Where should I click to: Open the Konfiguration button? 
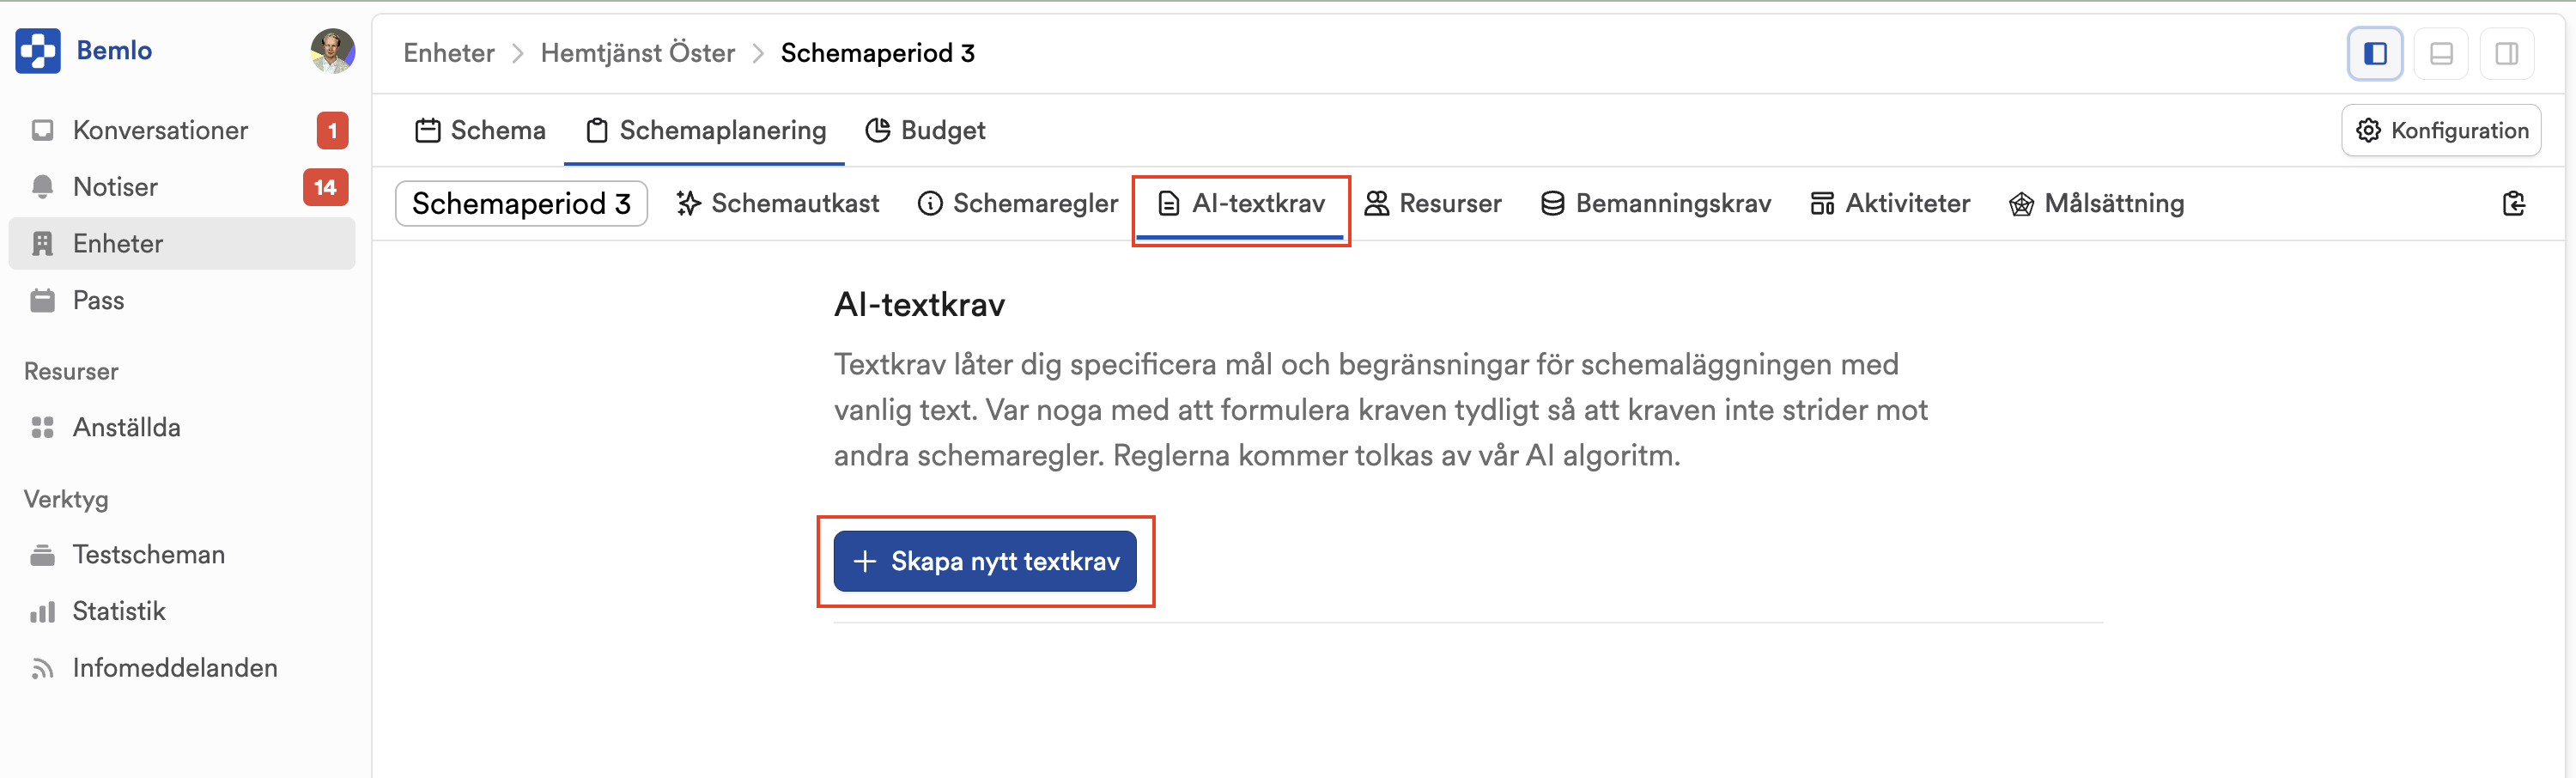pos(2441,130)
